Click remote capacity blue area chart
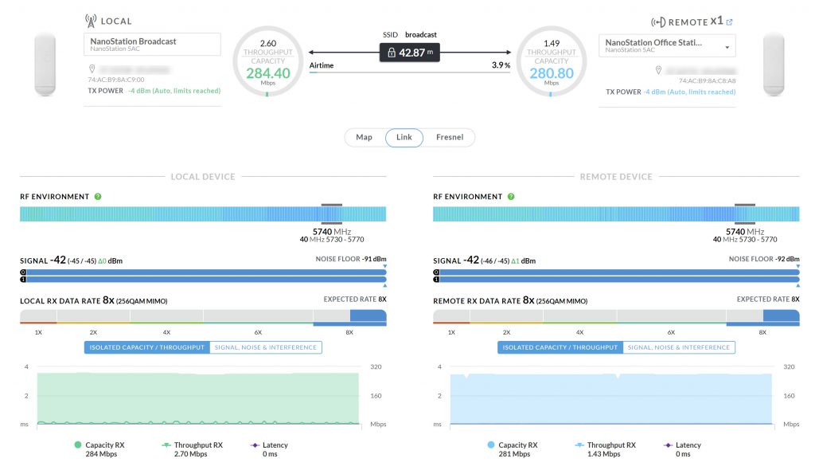The image size is (815, 466). tap(611, 399)
